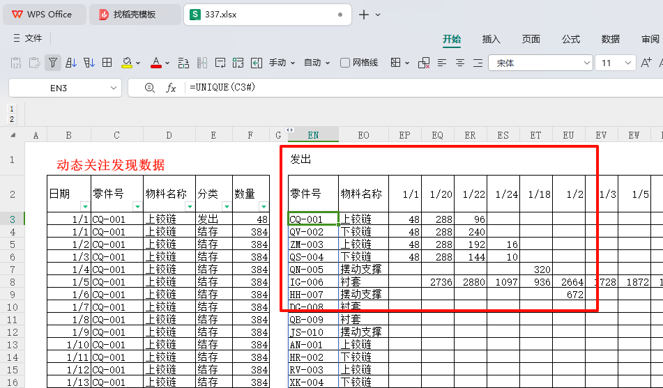Viewport: 663px width, 388px height.
Task: Open the hamburger 文件 menu icon
Action: [x=17, y=38]
